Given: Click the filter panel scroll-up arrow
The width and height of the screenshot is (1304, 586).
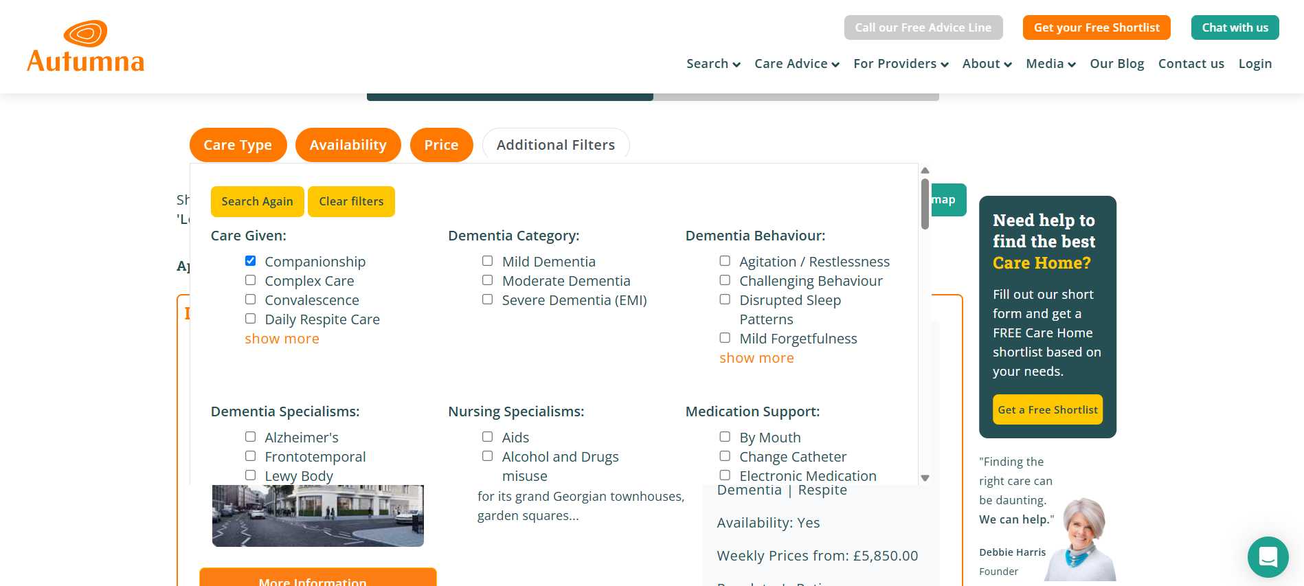Looking at the screenshot, I should pos(925,170).
